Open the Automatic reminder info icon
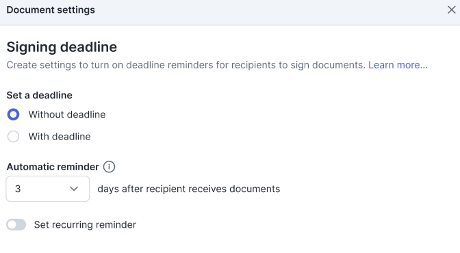The height and width of the screenshot is (253, 460). coord(109,167)
